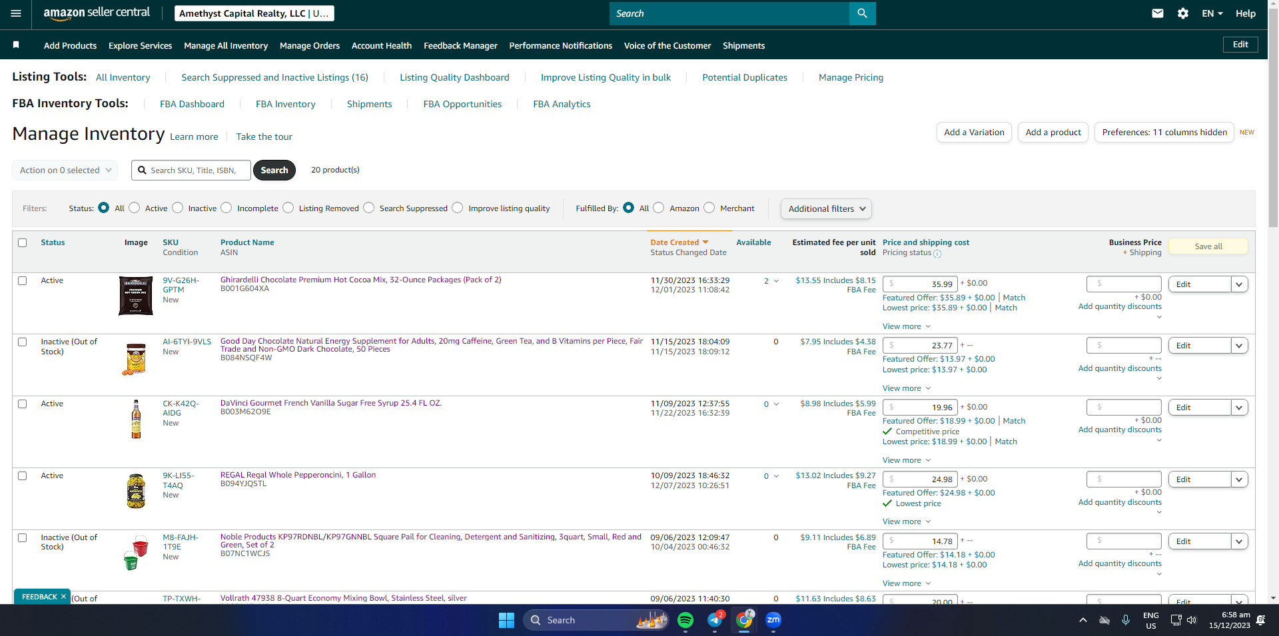Click the pricing status info icon
Screen dimensions: 1279x636
(937, 254)
